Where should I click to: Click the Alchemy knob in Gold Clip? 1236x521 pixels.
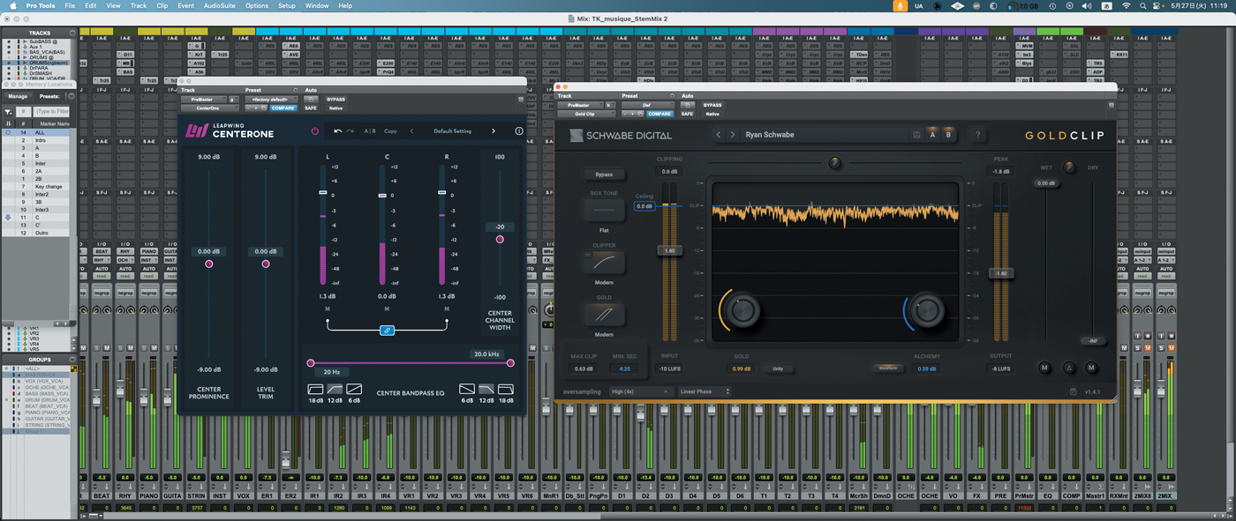click(927, 309)
